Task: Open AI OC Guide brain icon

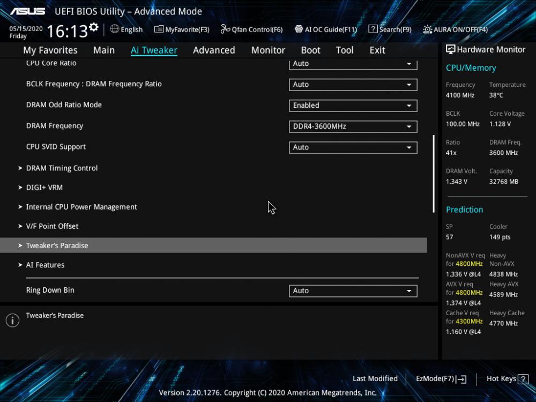Action: click(x=299, y=29)
